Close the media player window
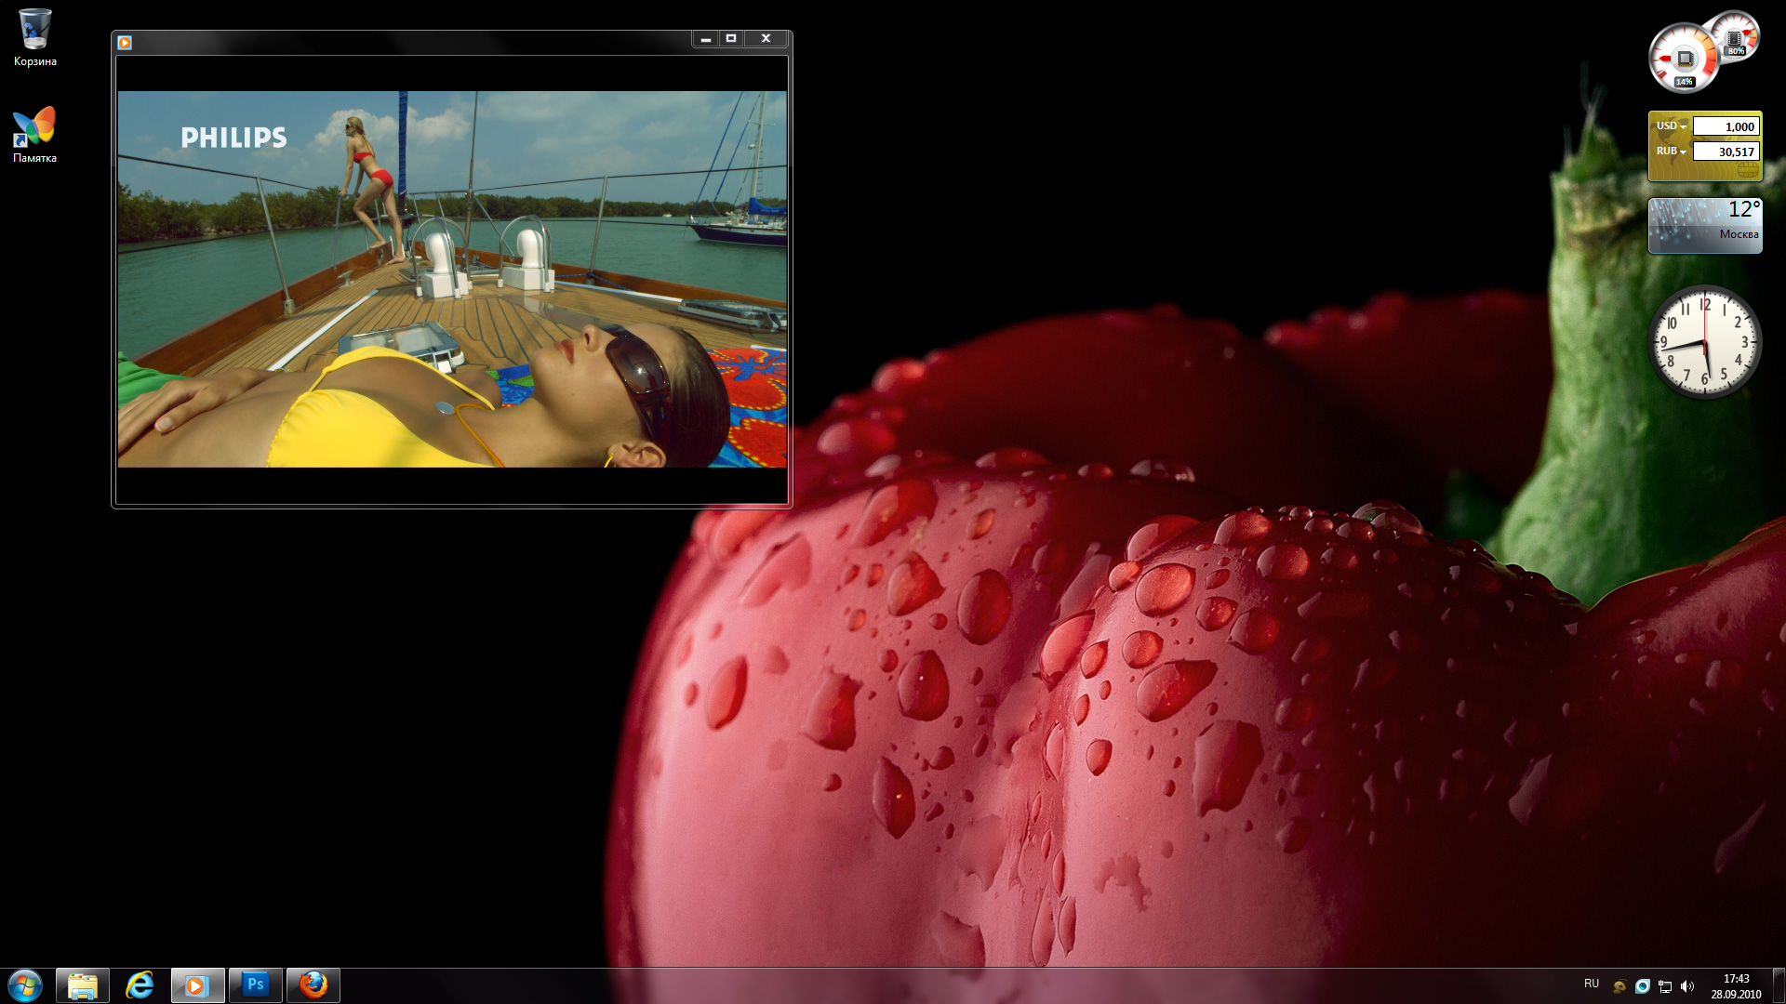Viewport: 1786px width, 1004px height. pos(766,39)
